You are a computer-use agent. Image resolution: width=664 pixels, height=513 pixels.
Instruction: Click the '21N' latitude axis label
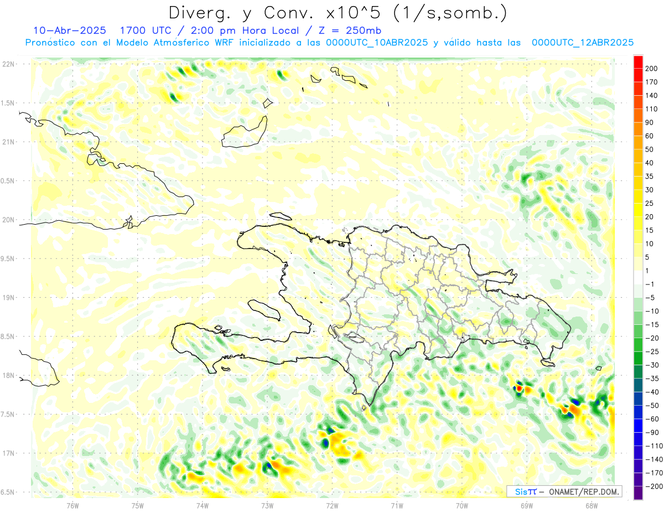[9, 142]
